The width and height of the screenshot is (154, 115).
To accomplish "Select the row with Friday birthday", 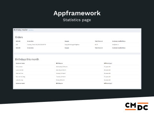I will 77,80.
